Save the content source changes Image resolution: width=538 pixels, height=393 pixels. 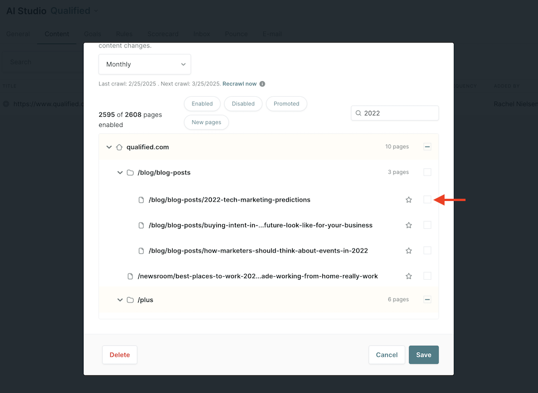coord(424,355)
